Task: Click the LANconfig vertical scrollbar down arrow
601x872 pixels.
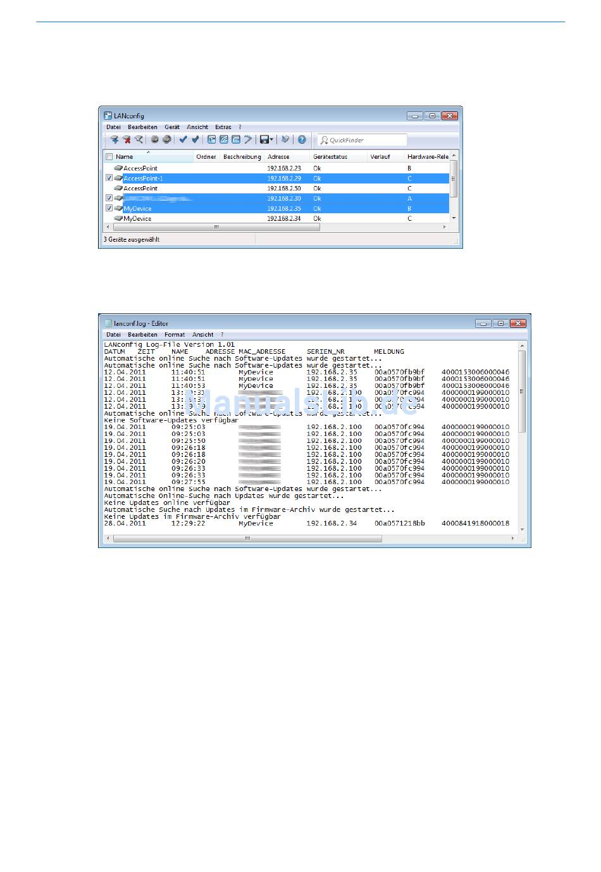Action: pos(454,218)
